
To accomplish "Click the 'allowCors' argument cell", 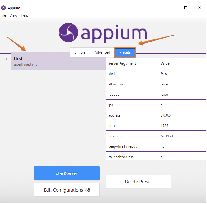I will (132, 84).
